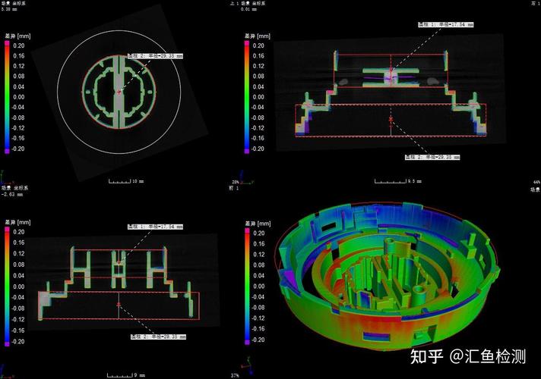Click the deviation color bar in front view
This screenshot has height=379, width=541.
(x=7, y=287)
